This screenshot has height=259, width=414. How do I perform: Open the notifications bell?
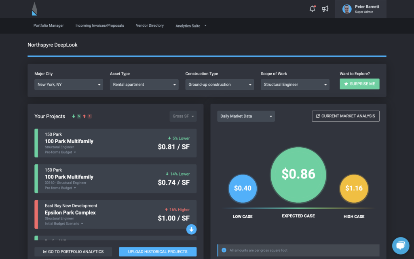click(313, 9)
